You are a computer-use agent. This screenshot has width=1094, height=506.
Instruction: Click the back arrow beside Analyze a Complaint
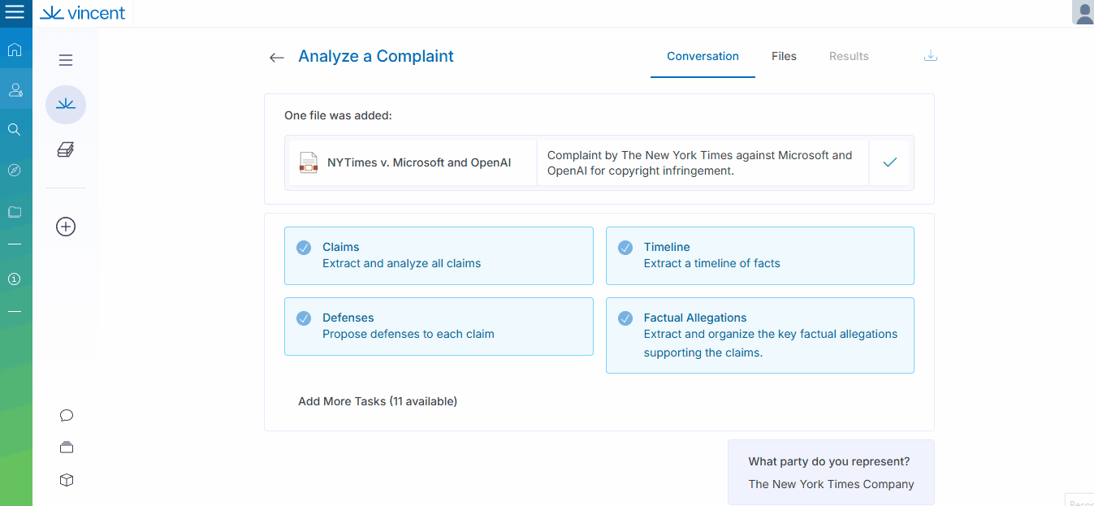[x=276, y=58]
